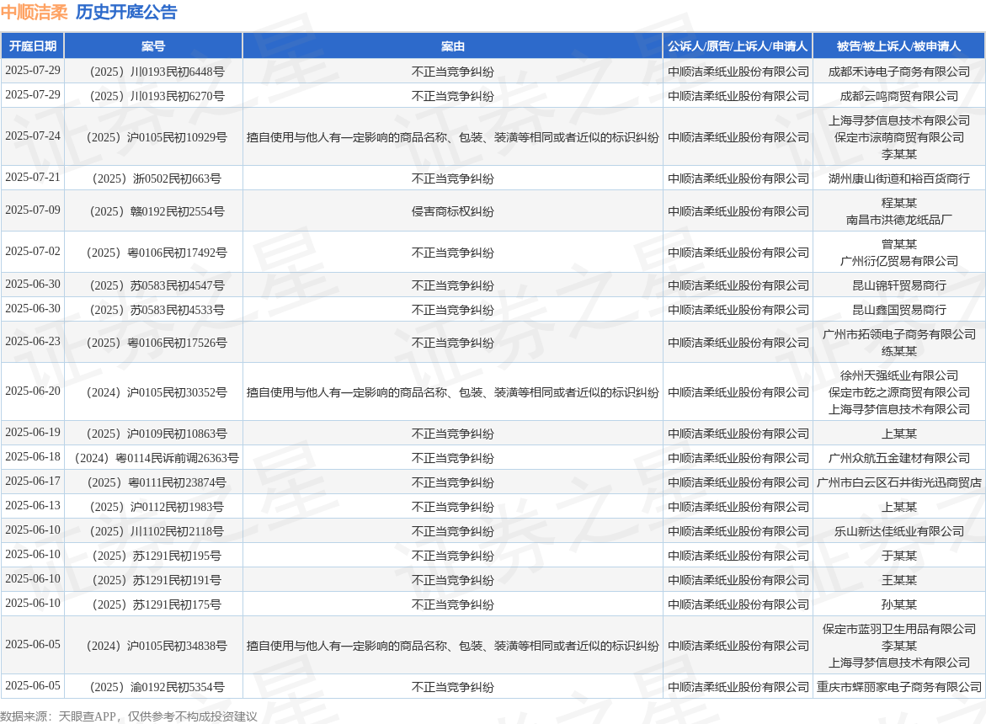
Task: Click the date 2025-07-24
Action: [x=33, y=136]
